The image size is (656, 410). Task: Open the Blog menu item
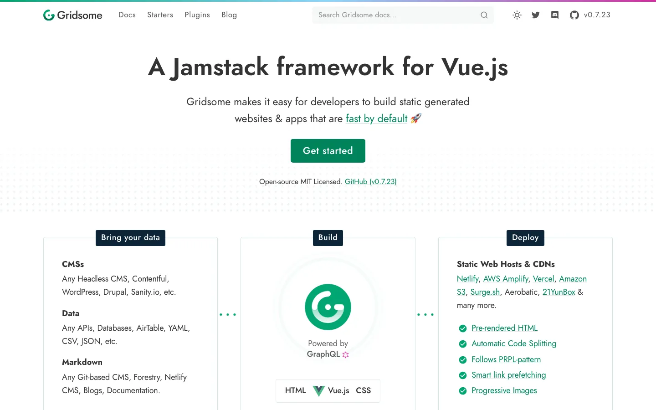[229, 15]
